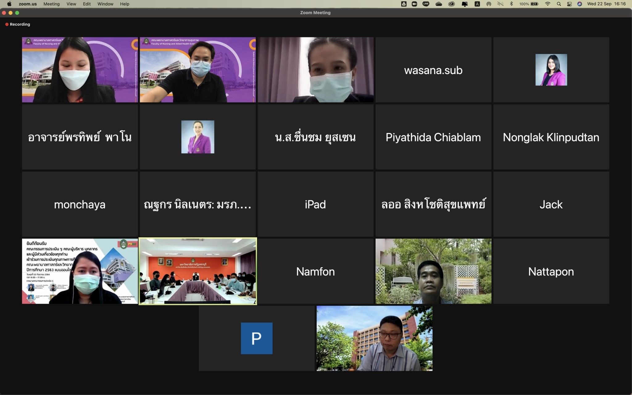
Task: Open the Zoom menu bar status icon
Action: [414, 4]
